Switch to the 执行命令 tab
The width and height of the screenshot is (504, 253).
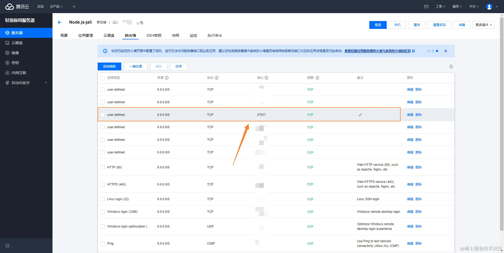coord(215,35)
